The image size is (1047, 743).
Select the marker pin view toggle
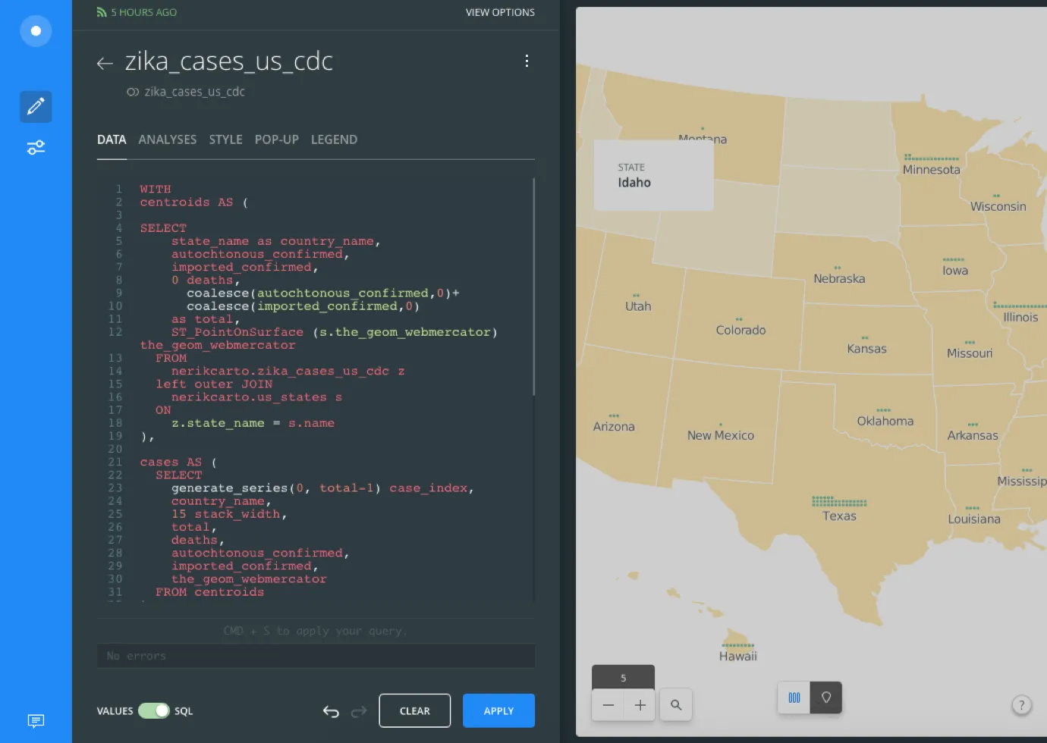(x=826, y=698)
